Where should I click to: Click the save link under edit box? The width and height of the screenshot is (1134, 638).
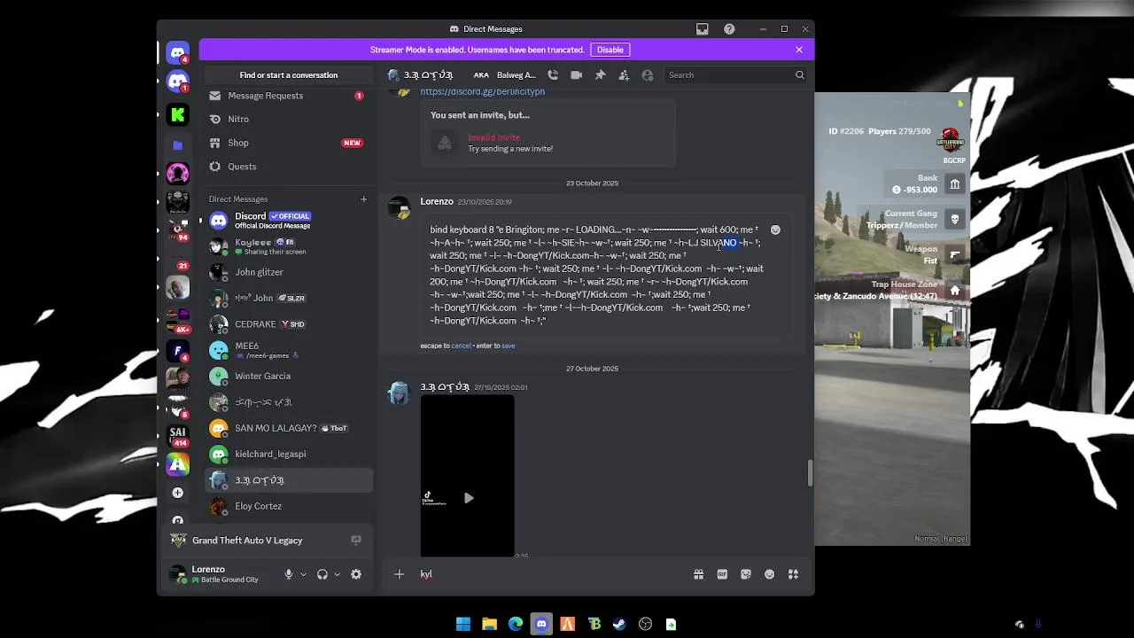(508, 346)
